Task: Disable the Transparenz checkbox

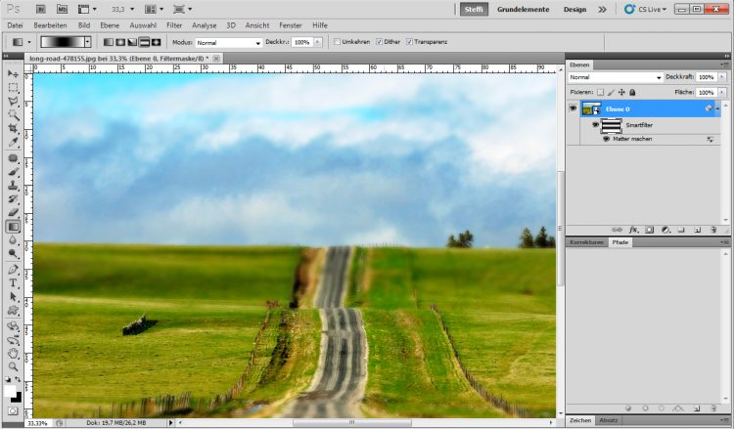Action: point(409,42)
